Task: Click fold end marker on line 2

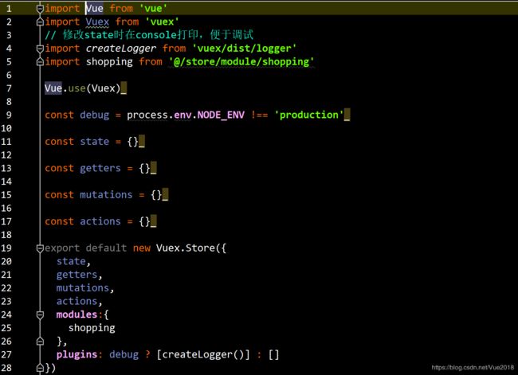Action: click(x=40, y=21)
